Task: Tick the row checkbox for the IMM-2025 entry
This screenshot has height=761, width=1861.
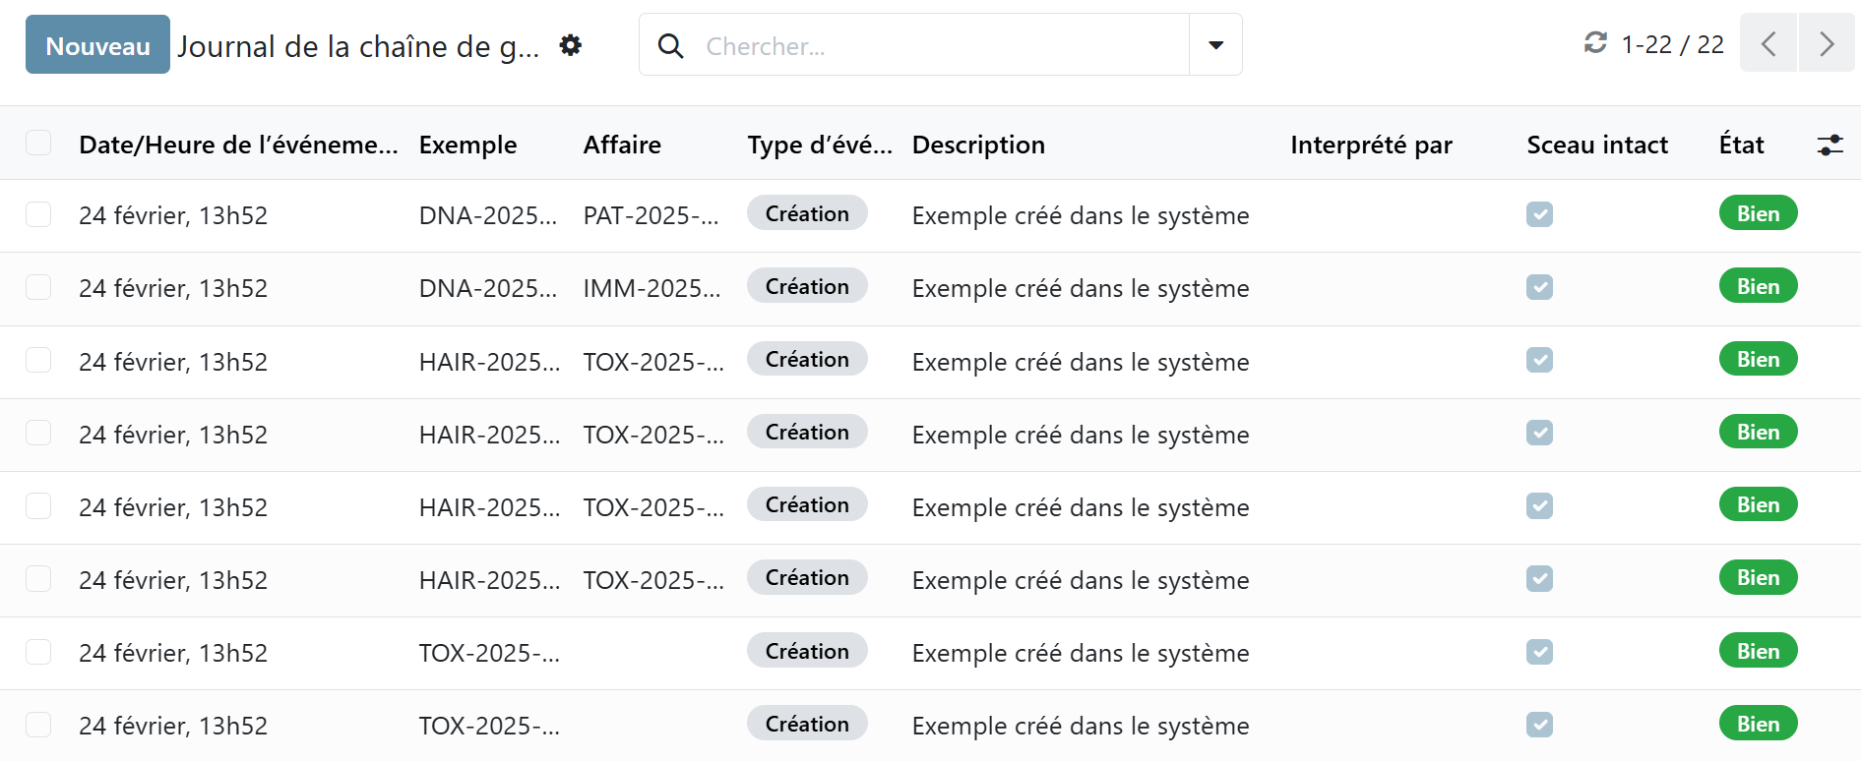Action: (x=38, y=288)
